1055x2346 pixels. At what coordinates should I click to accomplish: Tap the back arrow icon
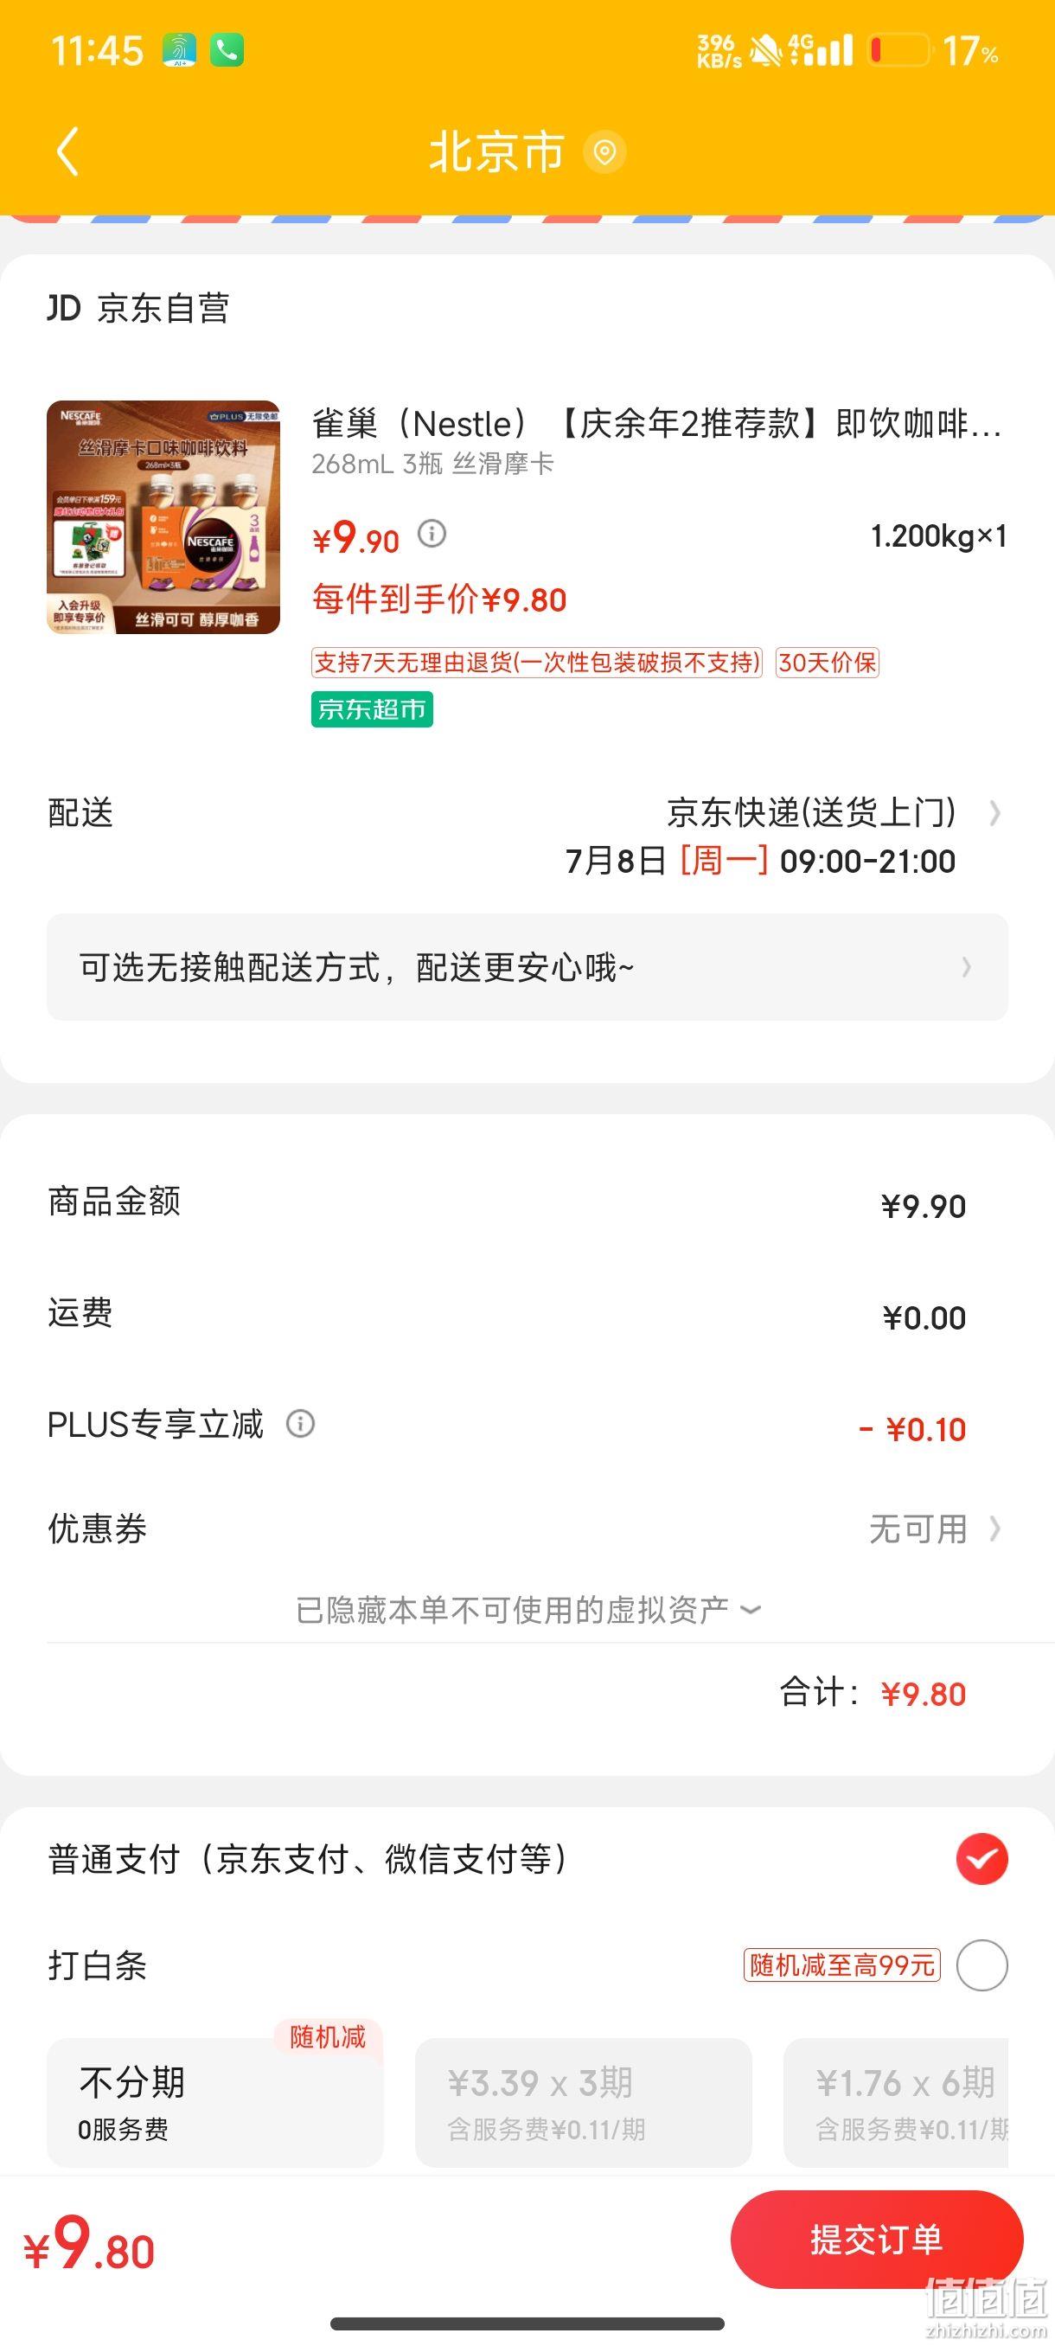tap(68, 151)
